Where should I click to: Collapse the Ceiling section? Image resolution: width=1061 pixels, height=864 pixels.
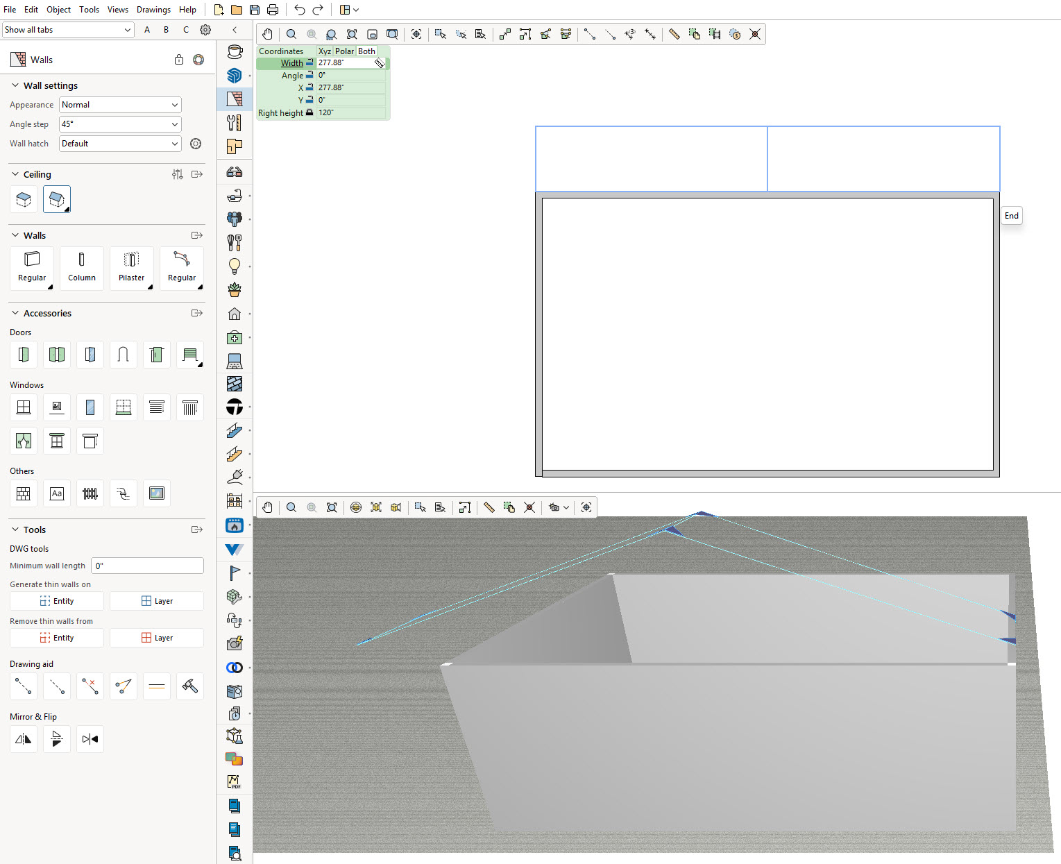point(15,174)
